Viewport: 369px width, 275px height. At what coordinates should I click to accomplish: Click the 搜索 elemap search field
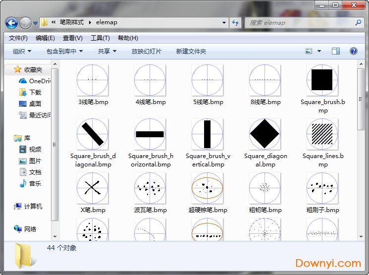[300, 23]
